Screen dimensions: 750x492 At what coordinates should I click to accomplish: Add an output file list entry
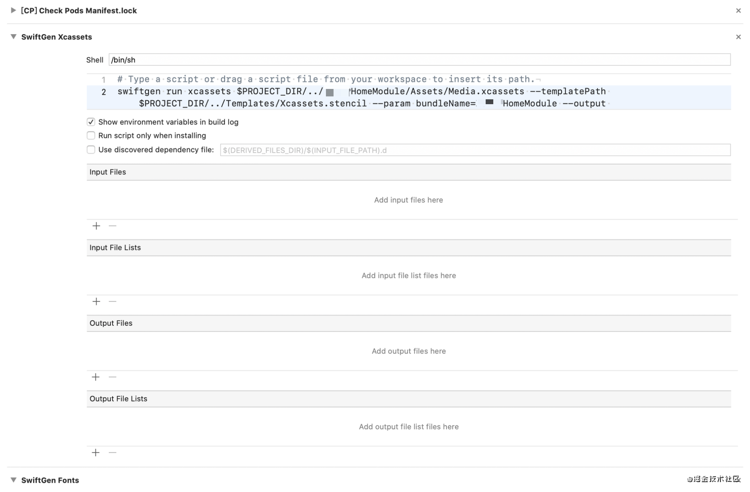point(96,452)
